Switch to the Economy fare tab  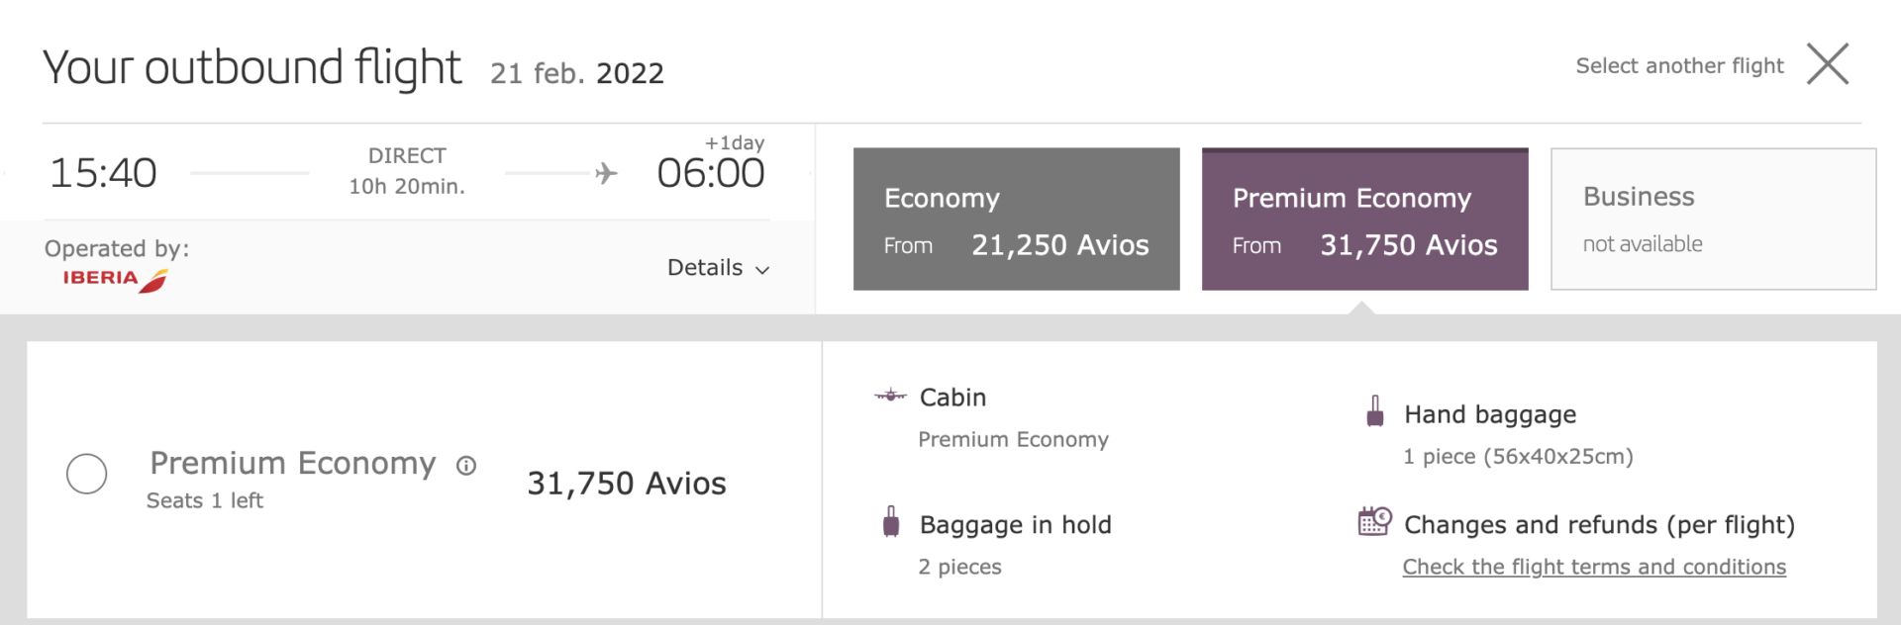pyautogui.click(x=1017, y=219)
